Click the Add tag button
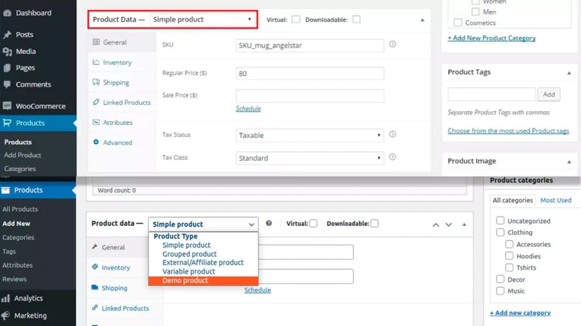Screen dimensions: 581x326 pyautogui.click(x=549, y=95)
